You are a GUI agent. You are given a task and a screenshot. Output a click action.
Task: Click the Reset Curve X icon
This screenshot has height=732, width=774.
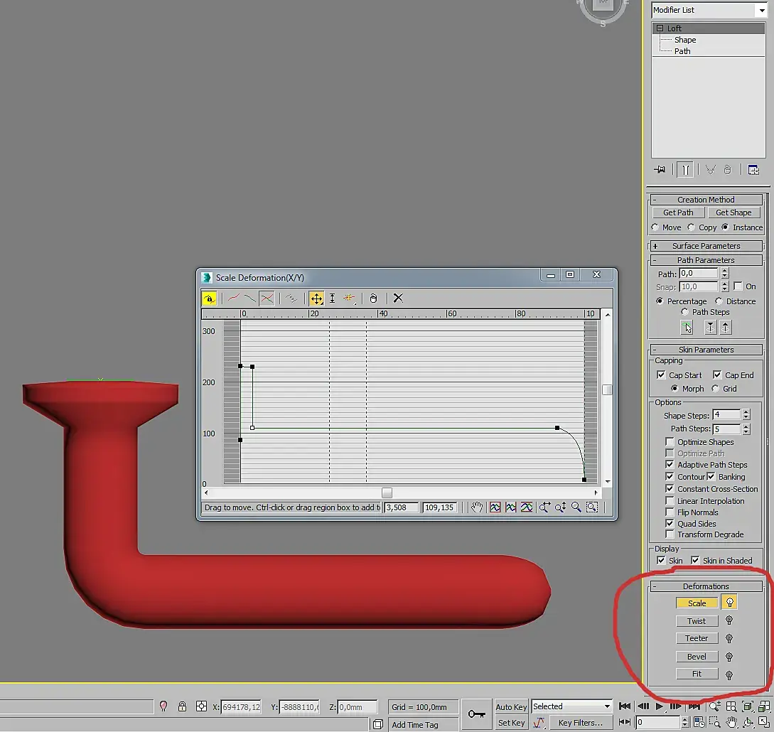coord(398,298)
